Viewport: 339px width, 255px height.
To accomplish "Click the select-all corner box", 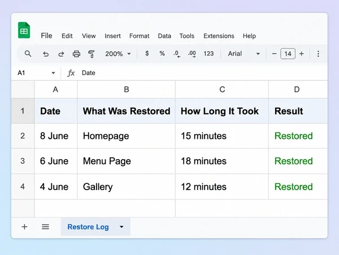I will pyautogui.click(x=23, y=89).
